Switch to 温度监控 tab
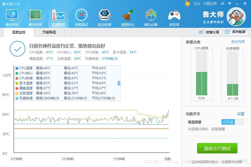Screen dimensions: 251x167 [19, 32]
